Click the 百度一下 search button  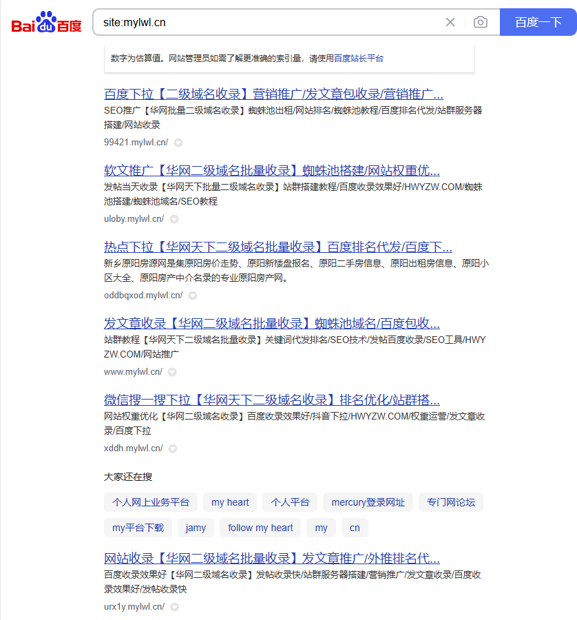pos(538,22)
